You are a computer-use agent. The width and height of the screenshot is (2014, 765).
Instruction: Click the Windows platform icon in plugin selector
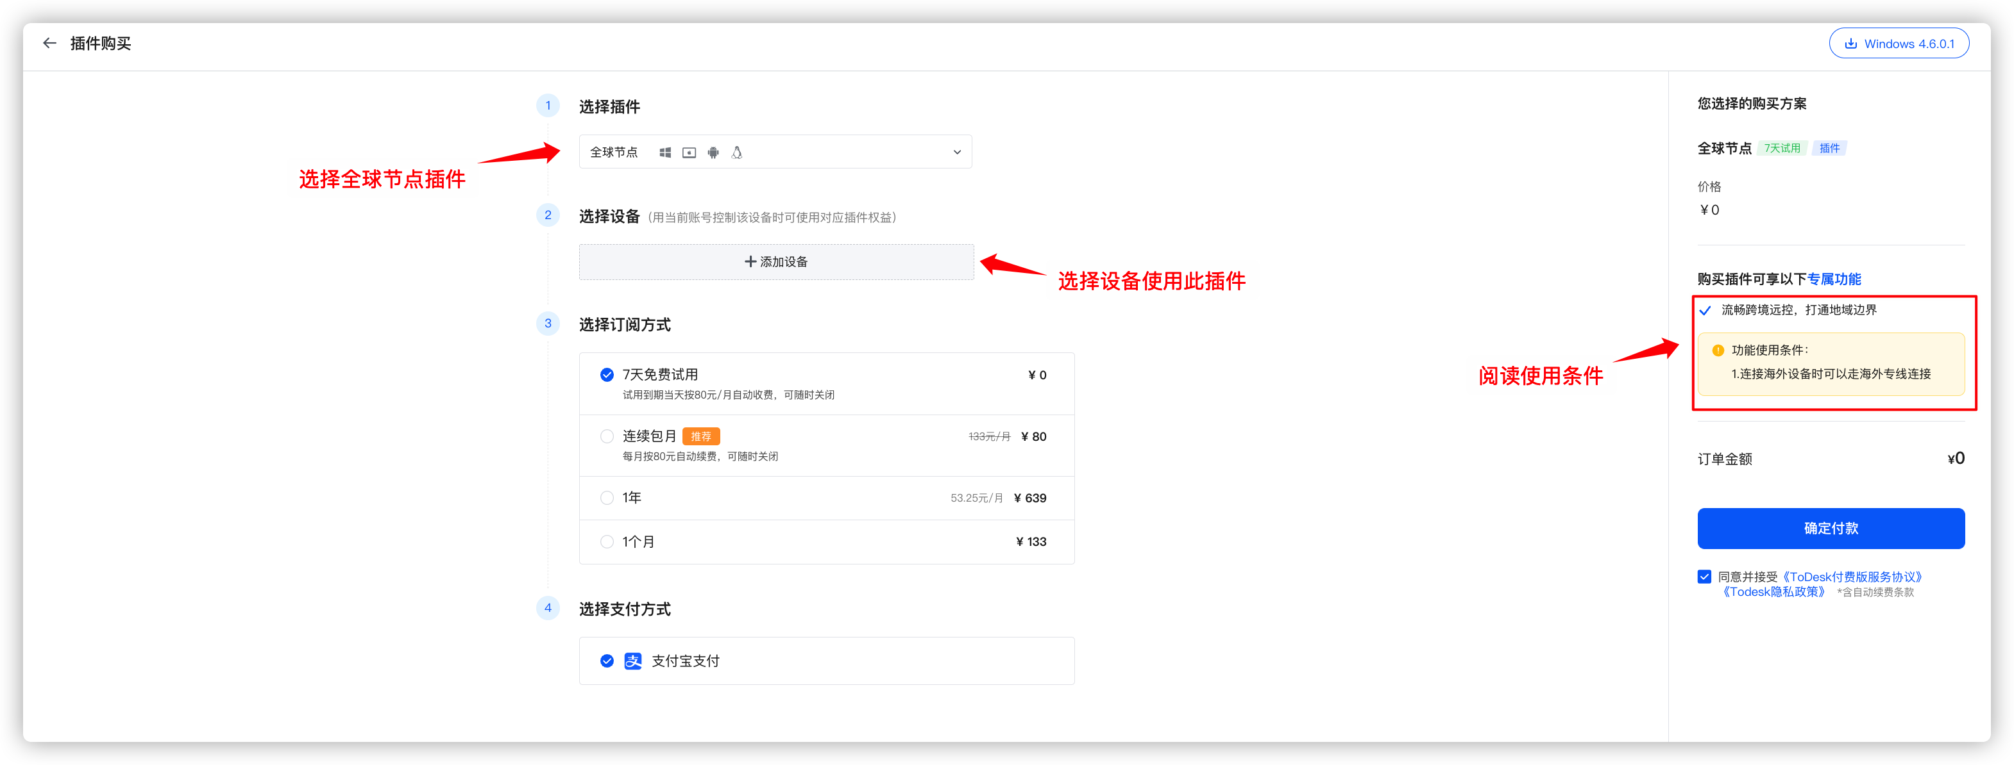coord(664,152)
